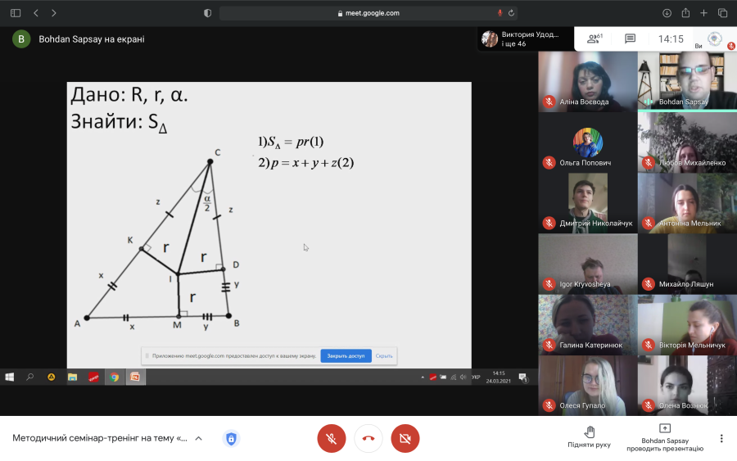737x461 pixels.
Task: Select Антоніна Мельник video tile
Action: pyautogui.click(x=687, y=202)
